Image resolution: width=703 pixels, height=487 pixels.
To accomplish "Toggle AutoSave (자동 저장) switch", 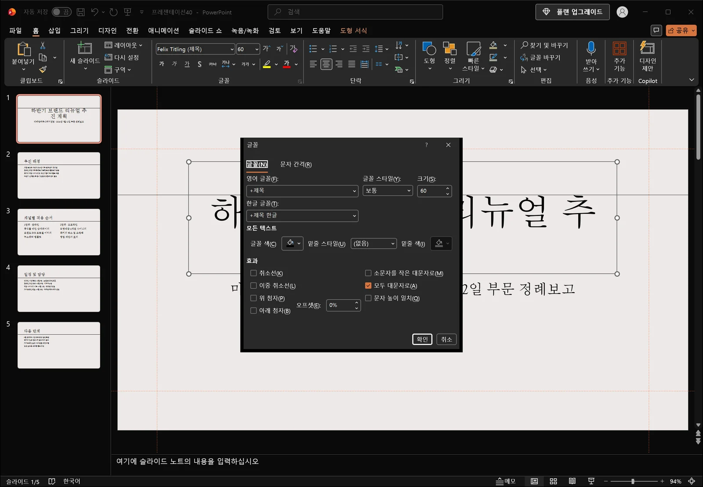I will (62, 12).
